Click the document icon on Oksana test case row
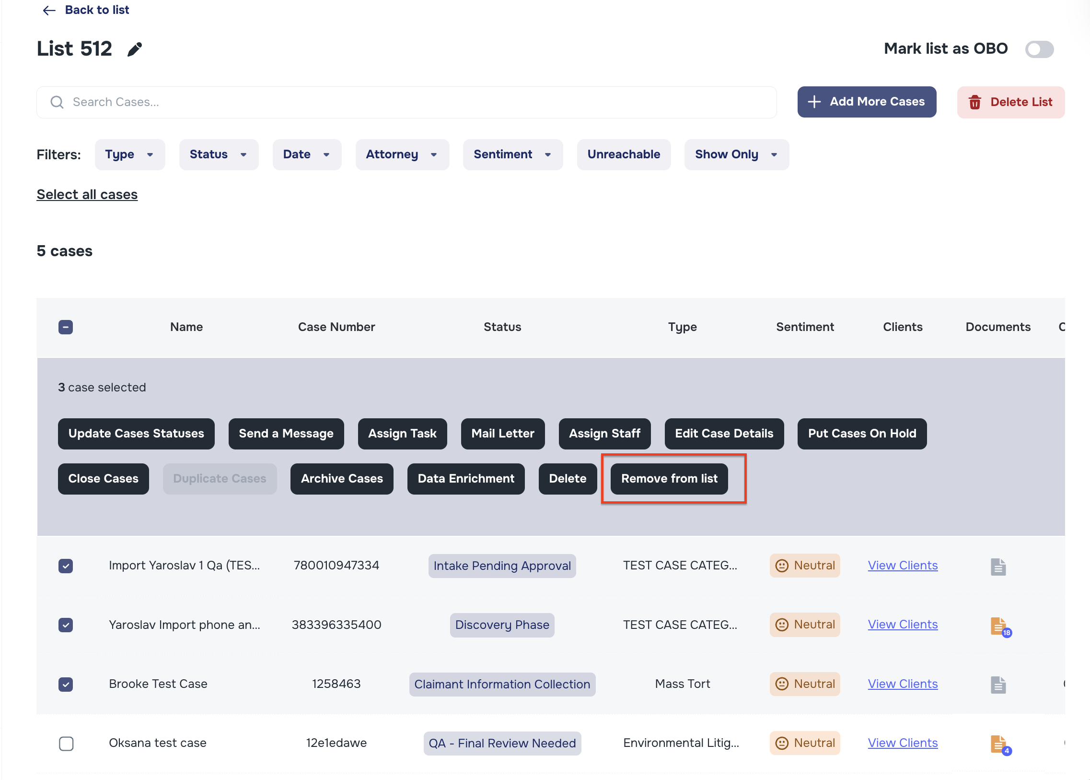The height and width of the screenshot is (780, 1090). [998, 744]
